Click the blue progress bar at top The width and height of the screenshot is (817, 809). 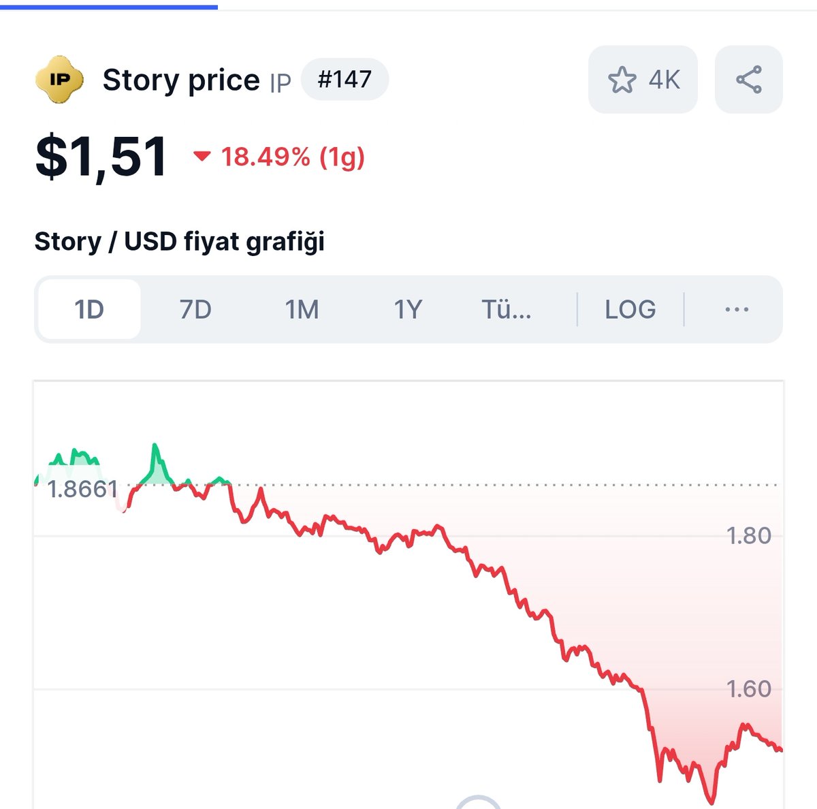coord(109,7)
